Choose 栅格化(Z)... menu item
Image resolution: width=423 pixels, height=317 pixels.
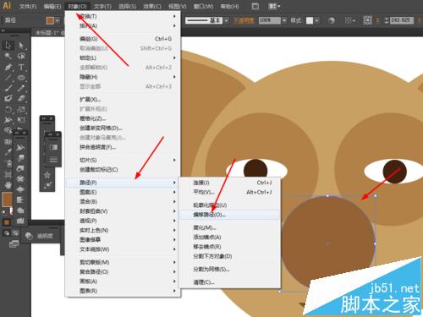tap(123, 118)
